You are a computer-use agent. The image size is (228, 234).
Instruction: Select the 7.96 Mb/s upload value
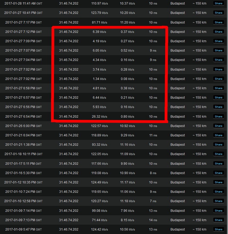tap(127, 211)
